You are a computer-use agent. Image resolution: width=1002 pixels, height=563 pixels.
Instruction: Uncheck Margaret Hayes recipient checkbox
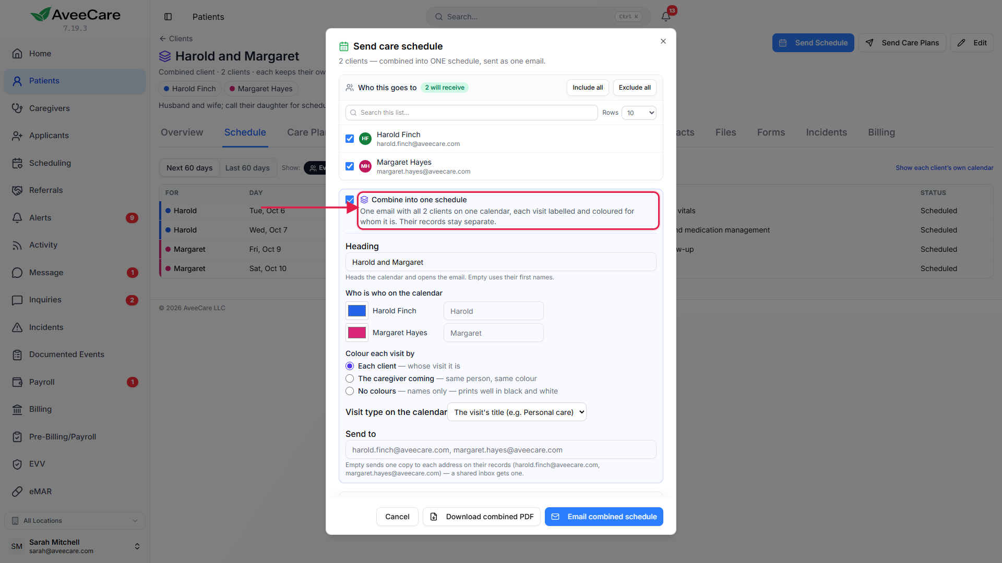click(x=350, y=166)
